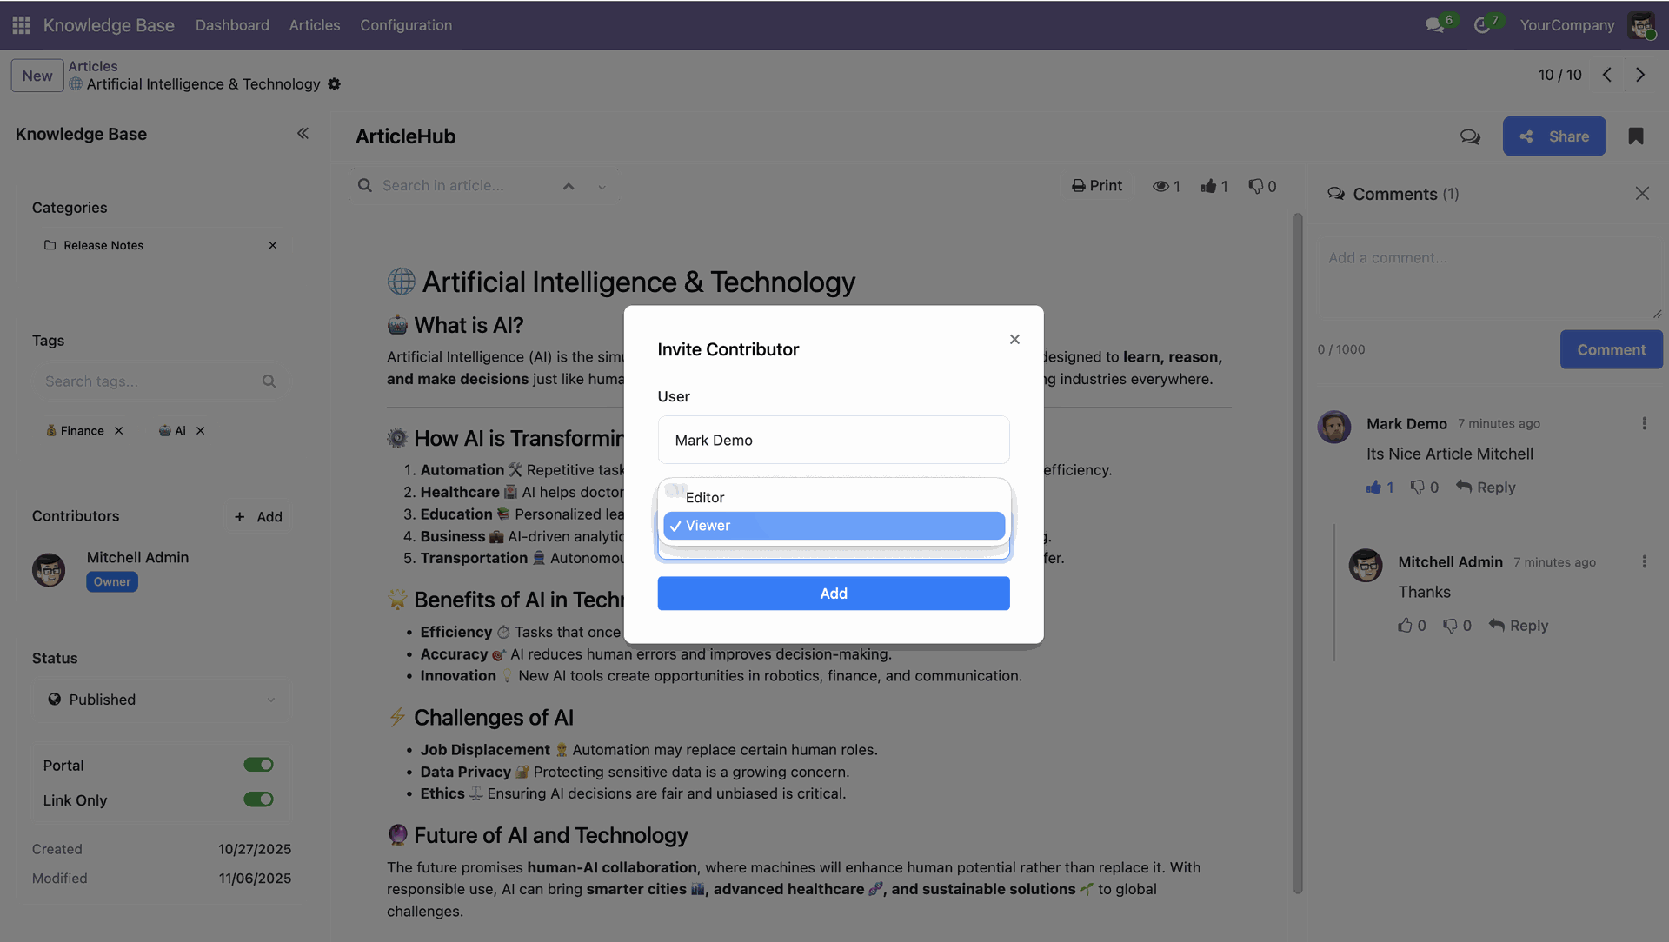Collapse the Knowledge Base sidebar
Viewport: 1669px width, 942px height.
303,134
